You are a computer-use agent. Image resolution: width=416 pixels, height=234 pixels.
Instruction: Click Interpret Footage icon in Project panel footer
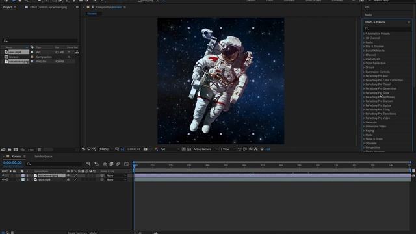(x=3, y=149)
